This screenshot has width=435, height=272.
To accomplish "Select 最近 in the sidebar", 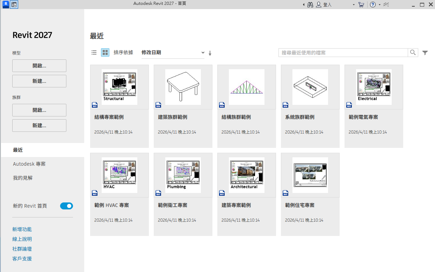I will (42, 150).
